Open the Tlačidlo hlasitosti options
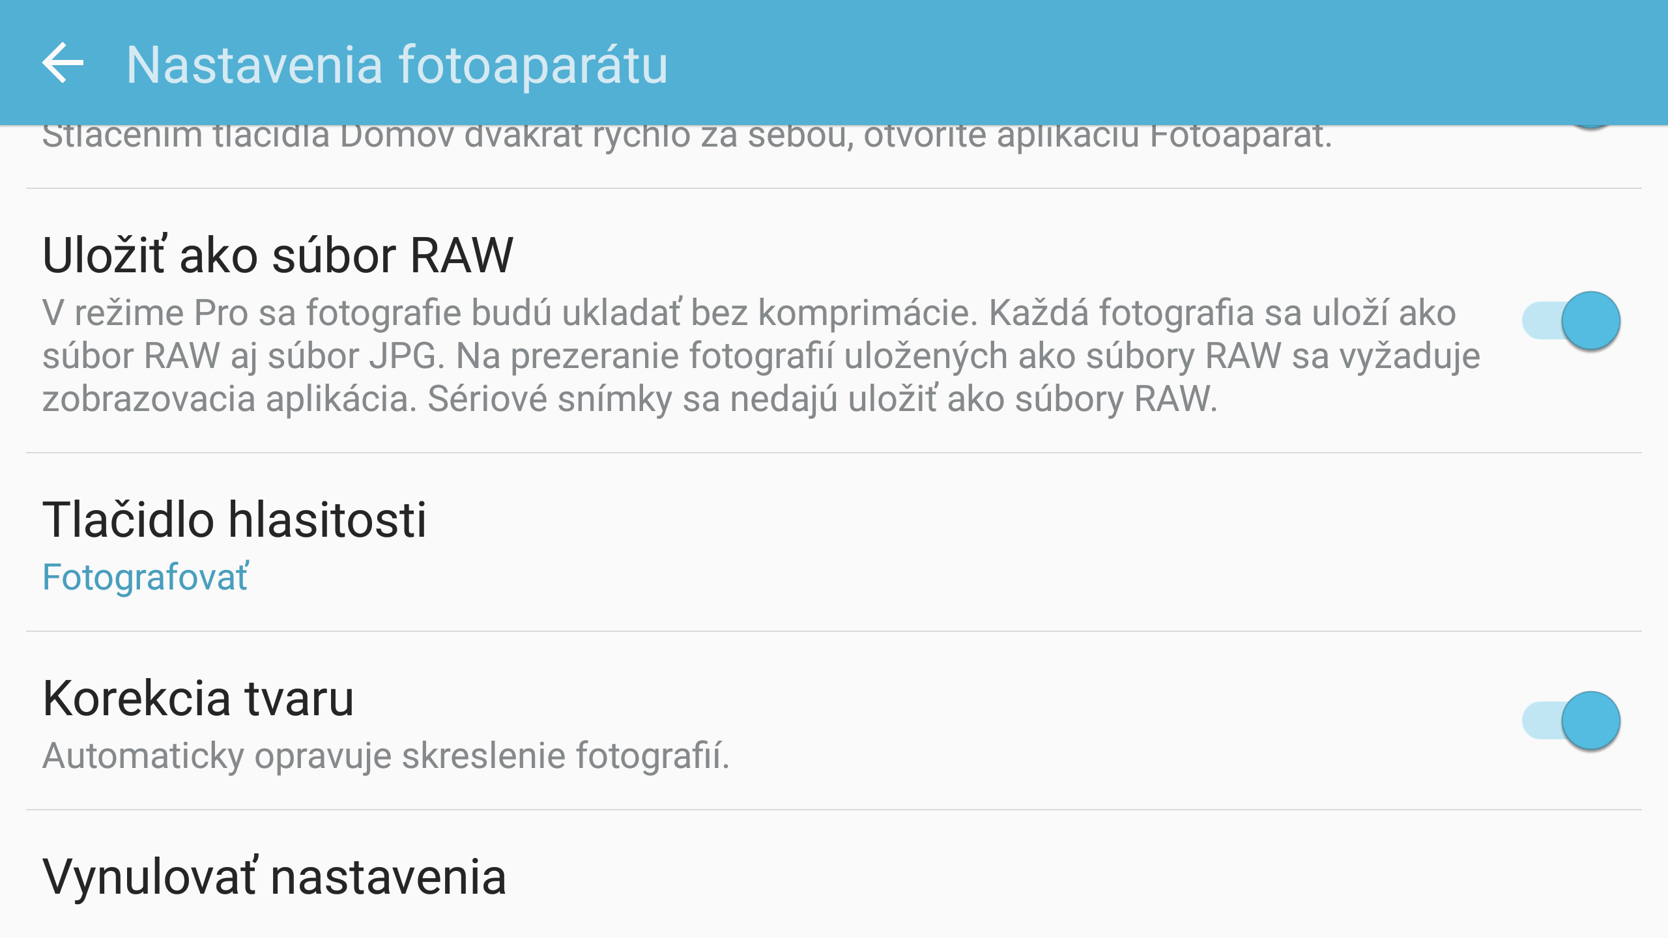 (x=234, y=520)
